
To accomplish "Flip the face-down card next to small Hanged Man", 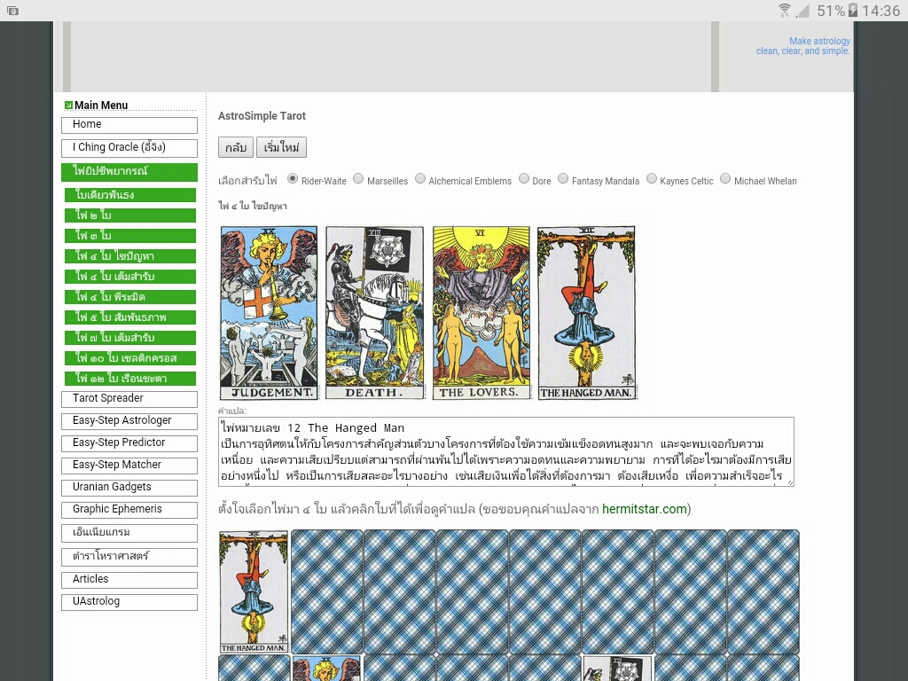I will [x=327, y=591].
